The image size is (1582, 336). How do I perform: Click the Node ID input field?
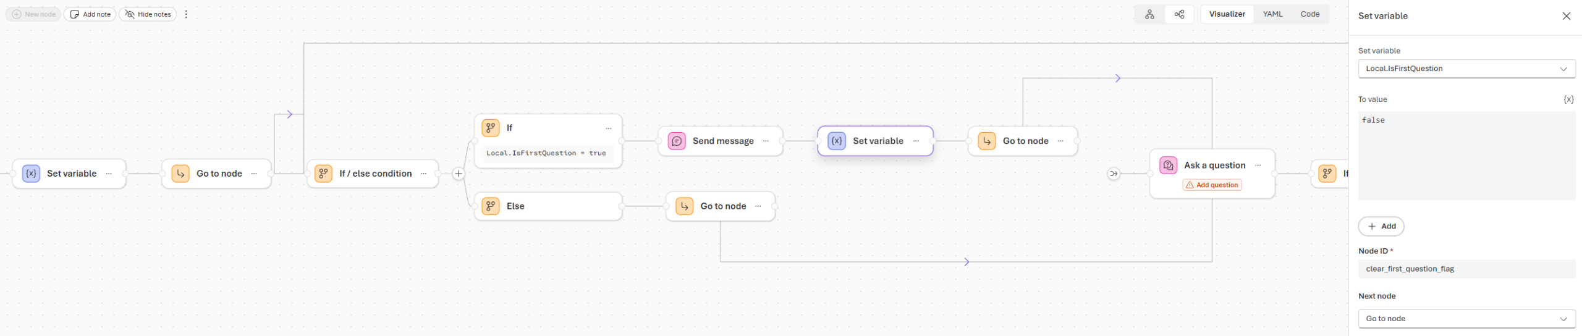click(x=1466, y=269)
